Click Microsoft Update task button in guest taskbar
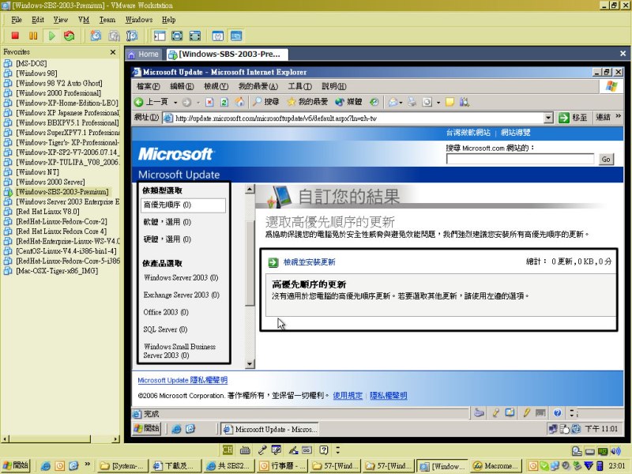 coord(271,429)
